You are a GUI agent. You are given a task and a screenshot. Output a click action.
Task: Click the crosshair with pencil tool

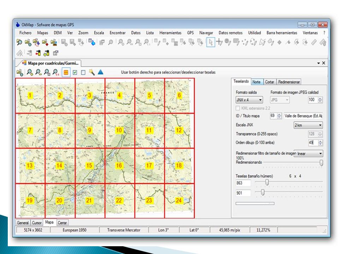tap(219, 42)
